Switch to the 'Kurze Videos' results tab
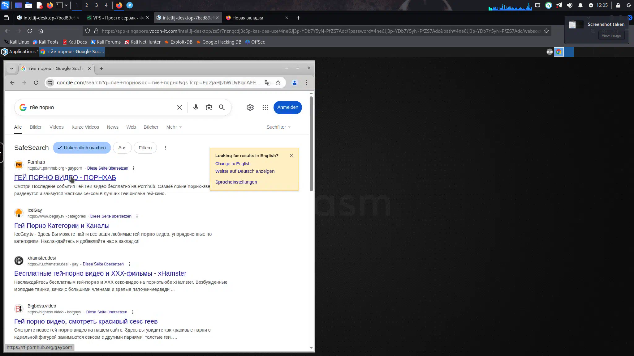The height and width of the screenshot is (356, 634). pos(85,127)
